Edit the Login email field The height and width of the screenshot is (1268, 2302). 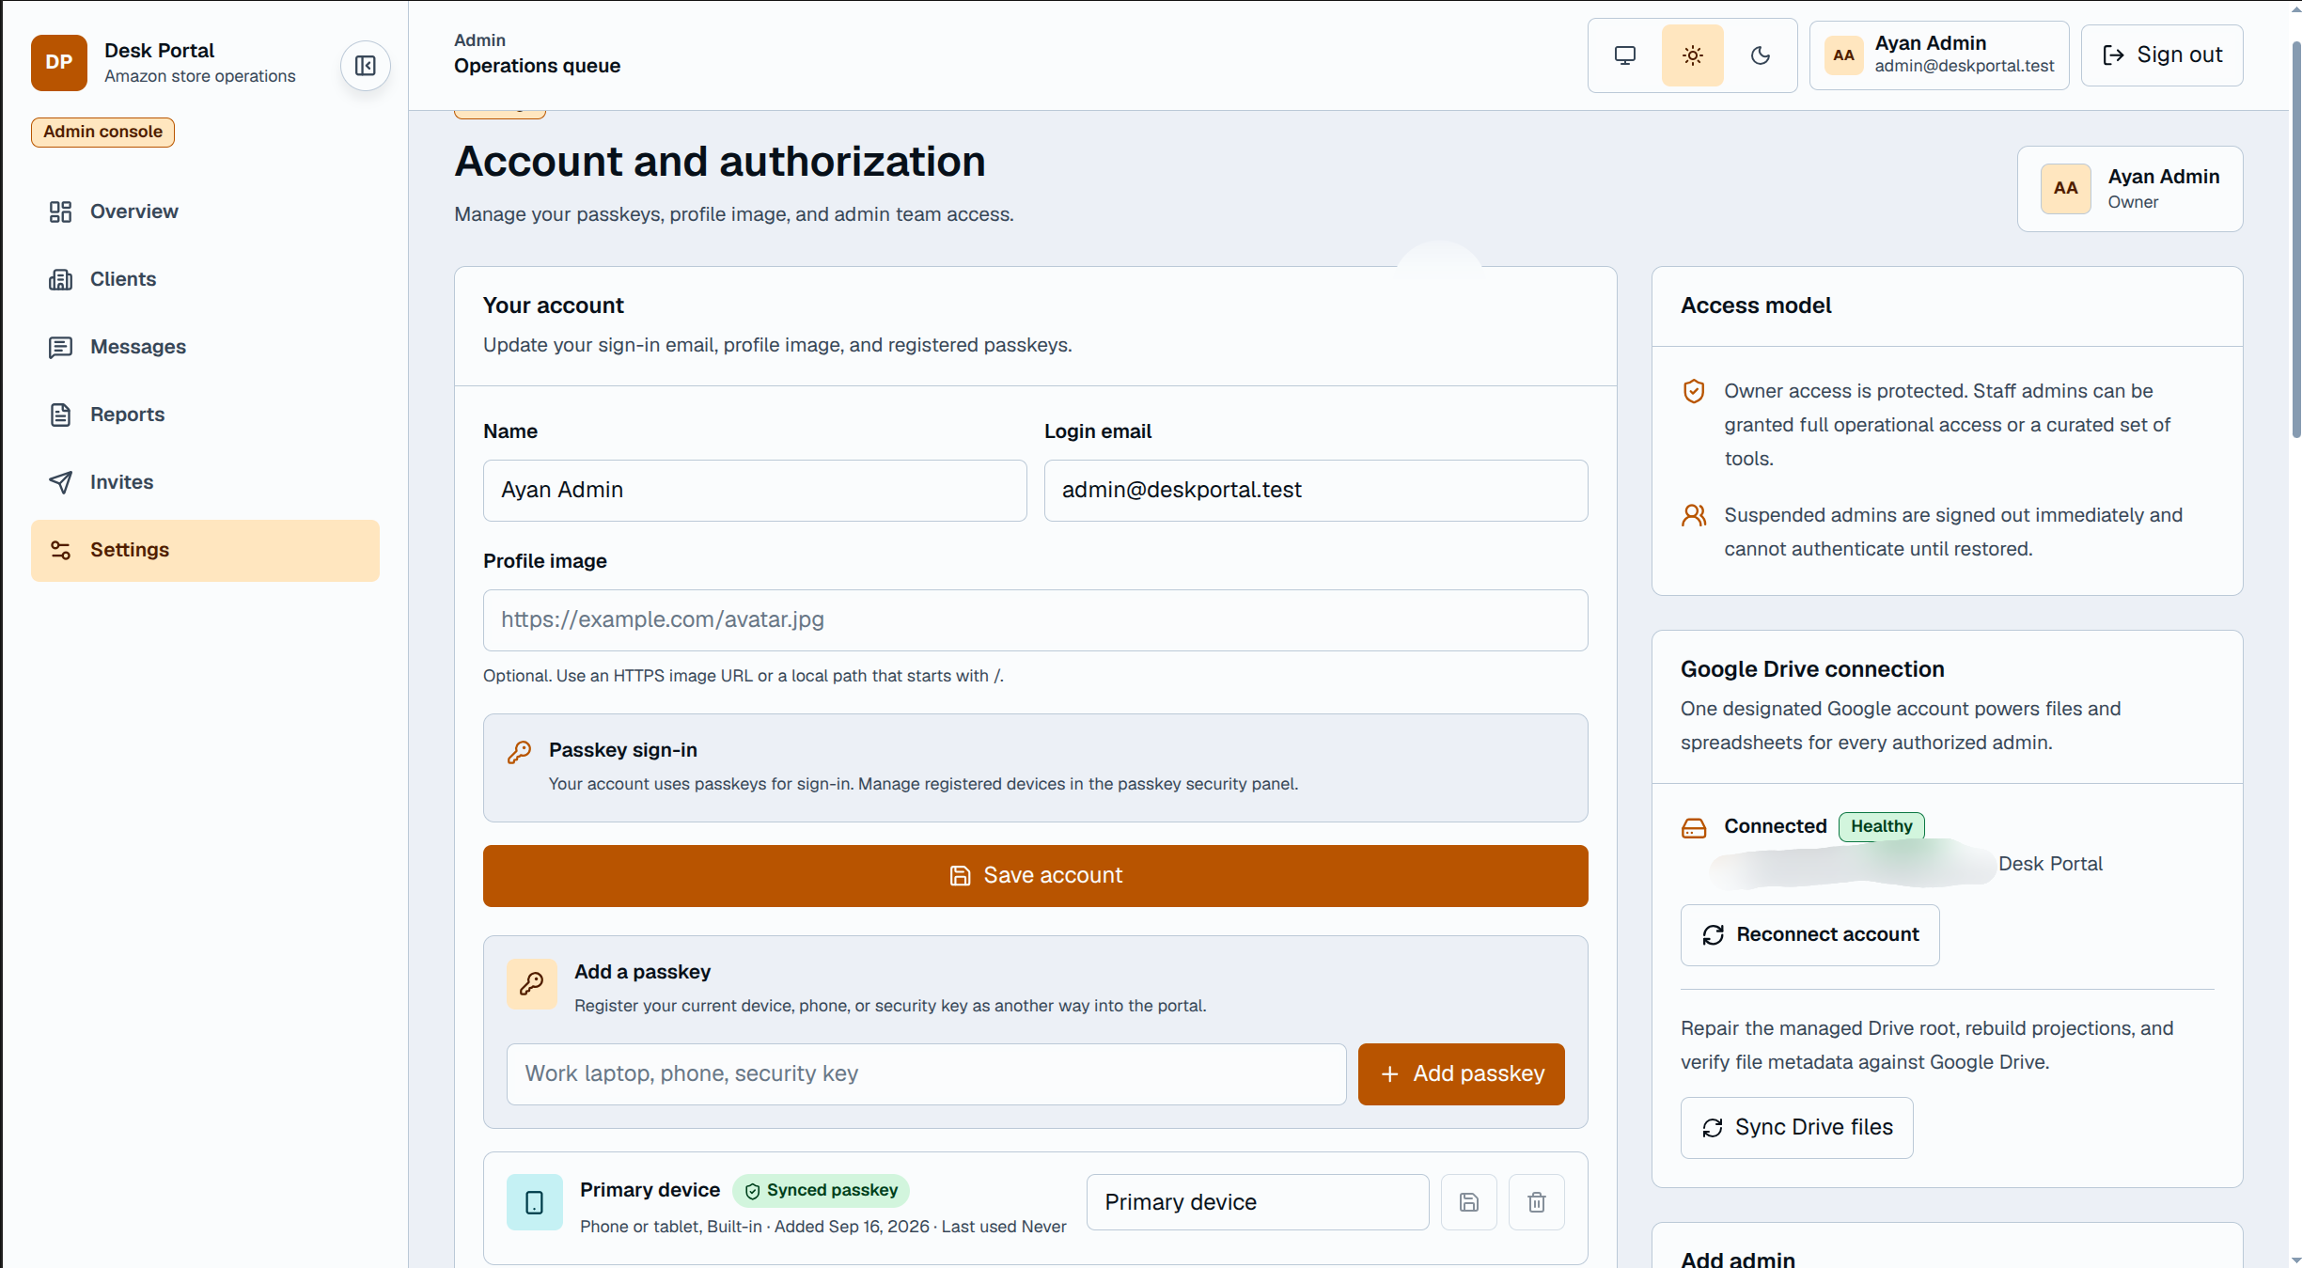1315,490
